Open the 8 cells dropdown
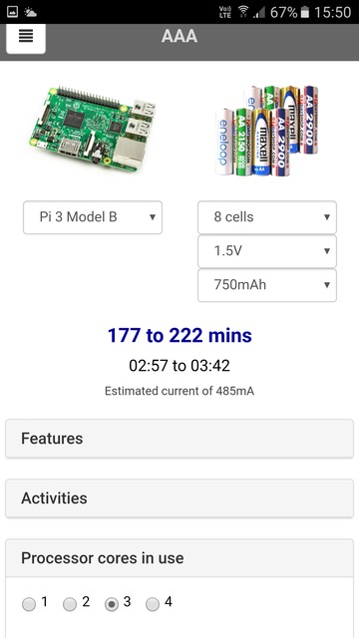Screen dimensions: 359x638 [x=267, y=217]
